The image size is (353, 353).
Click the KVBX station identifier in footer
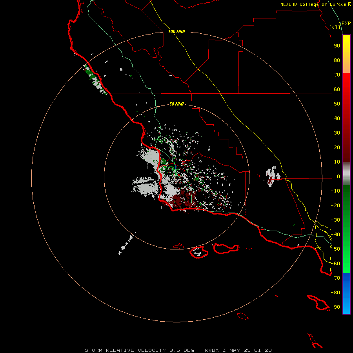point(212,350)
